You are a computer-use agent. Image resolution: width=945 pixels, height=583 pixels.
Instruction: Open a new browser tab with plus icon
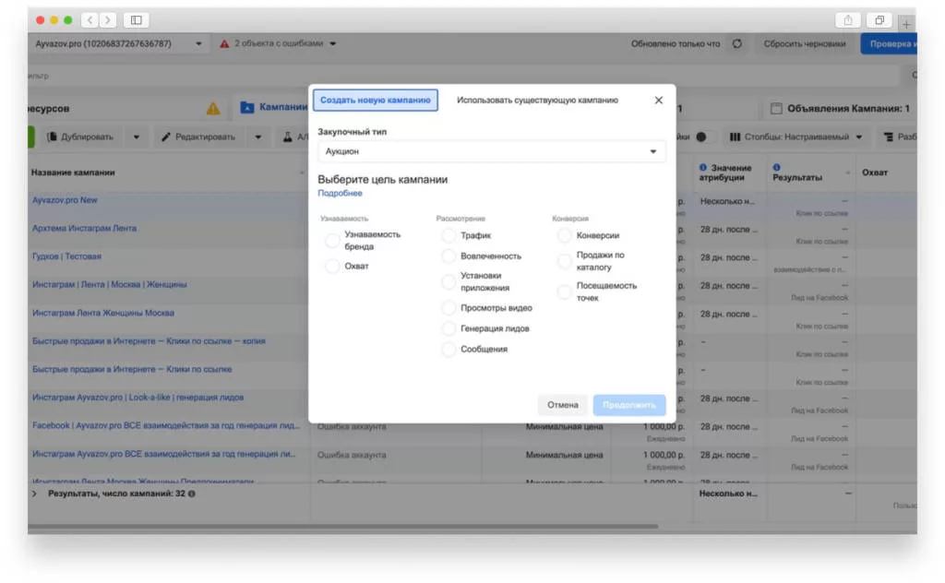[x=906, y=24]
